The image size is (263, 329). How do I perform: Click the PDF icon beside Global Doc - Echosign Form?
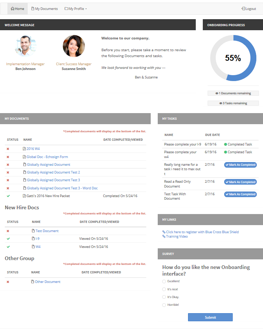(24, 157)
